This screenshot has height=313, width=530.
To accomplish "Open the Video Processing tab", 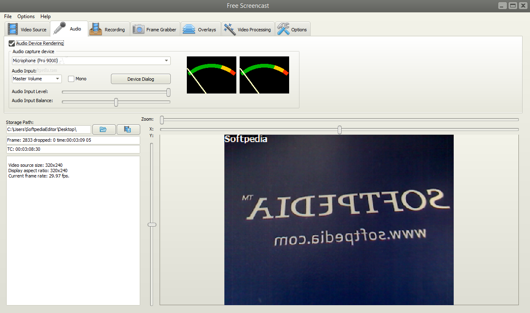I will (x=248, y=29).
